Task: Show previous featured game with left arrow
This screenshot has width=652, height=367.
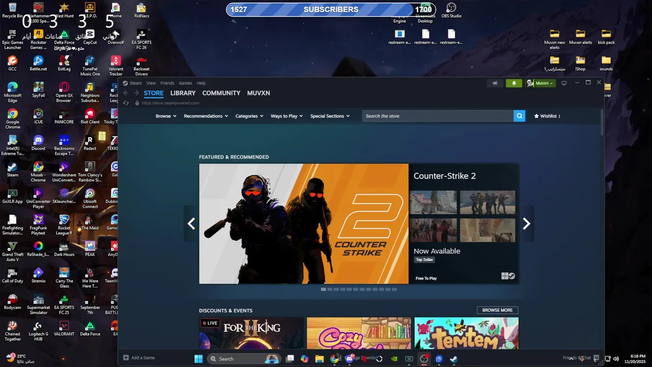Action: click(191, 223)
